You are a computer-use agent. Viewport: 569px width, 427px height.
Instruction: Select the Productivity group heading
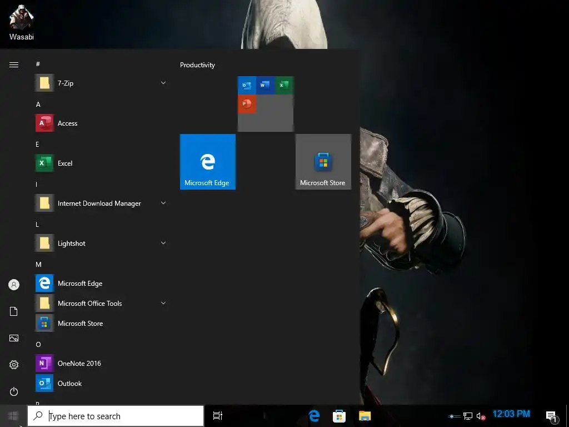tap(197, 65)
